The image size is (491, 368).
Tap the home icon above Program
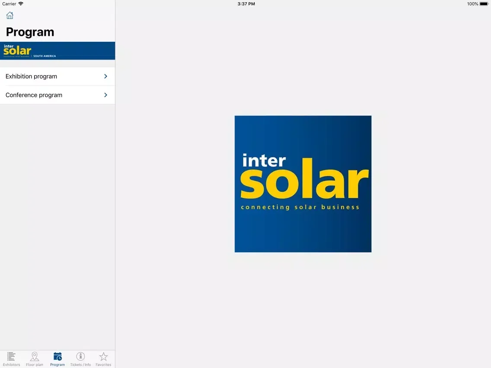click(10, 16)
